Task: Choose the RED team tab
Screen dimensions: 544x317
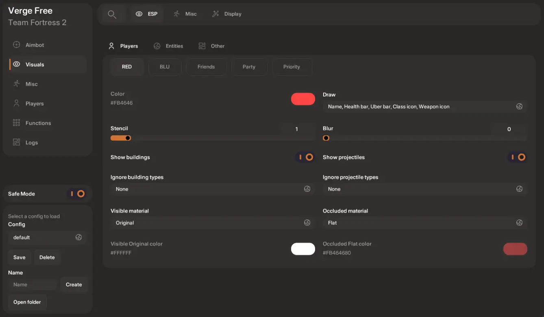Action: 127,67
